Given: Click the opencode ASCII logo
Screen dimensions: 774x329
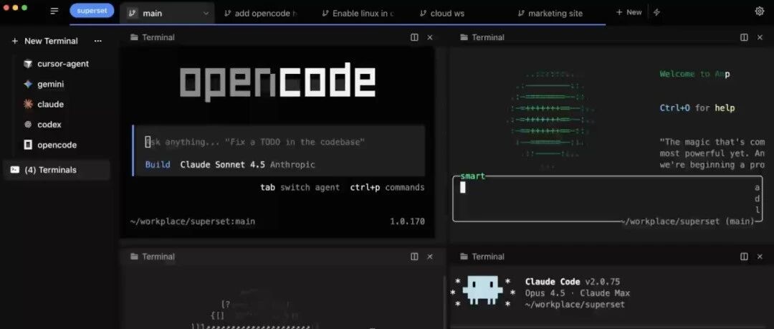Looking at the screenshot, I should (277, 82).
